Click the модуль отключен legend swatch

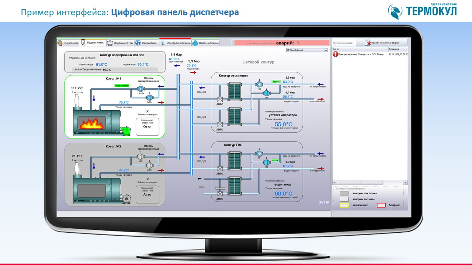344,193
